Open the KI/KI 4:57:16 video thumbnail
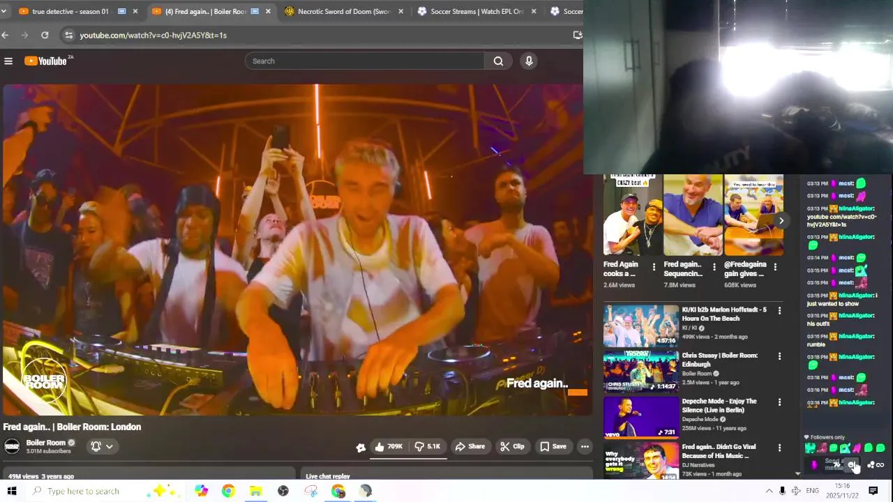 tap(641, 326)
